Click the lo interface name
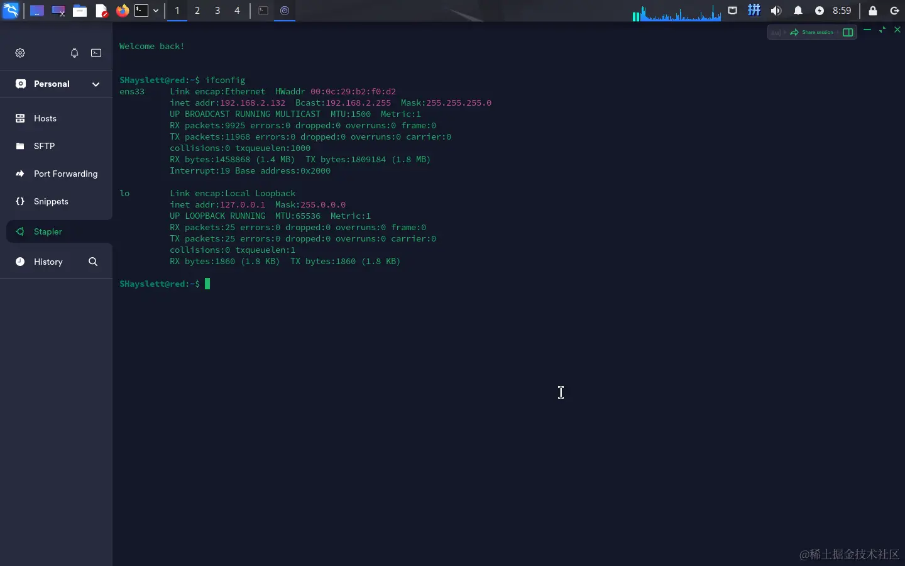905x566 pixels. 124,193
